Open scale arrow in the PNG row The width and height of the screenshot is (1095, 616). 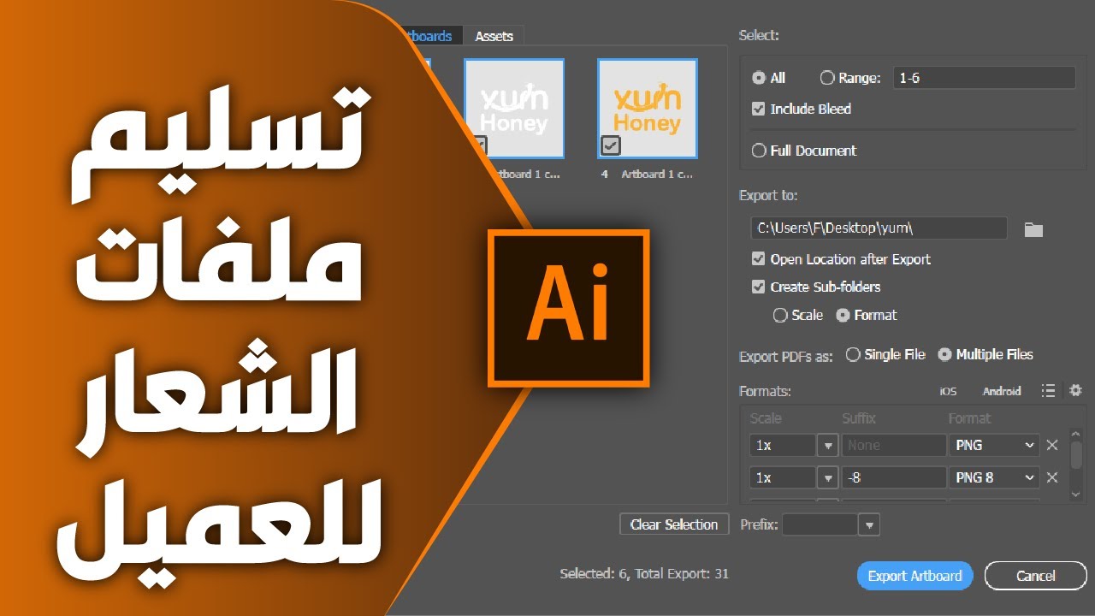click(x=827, y=445)
